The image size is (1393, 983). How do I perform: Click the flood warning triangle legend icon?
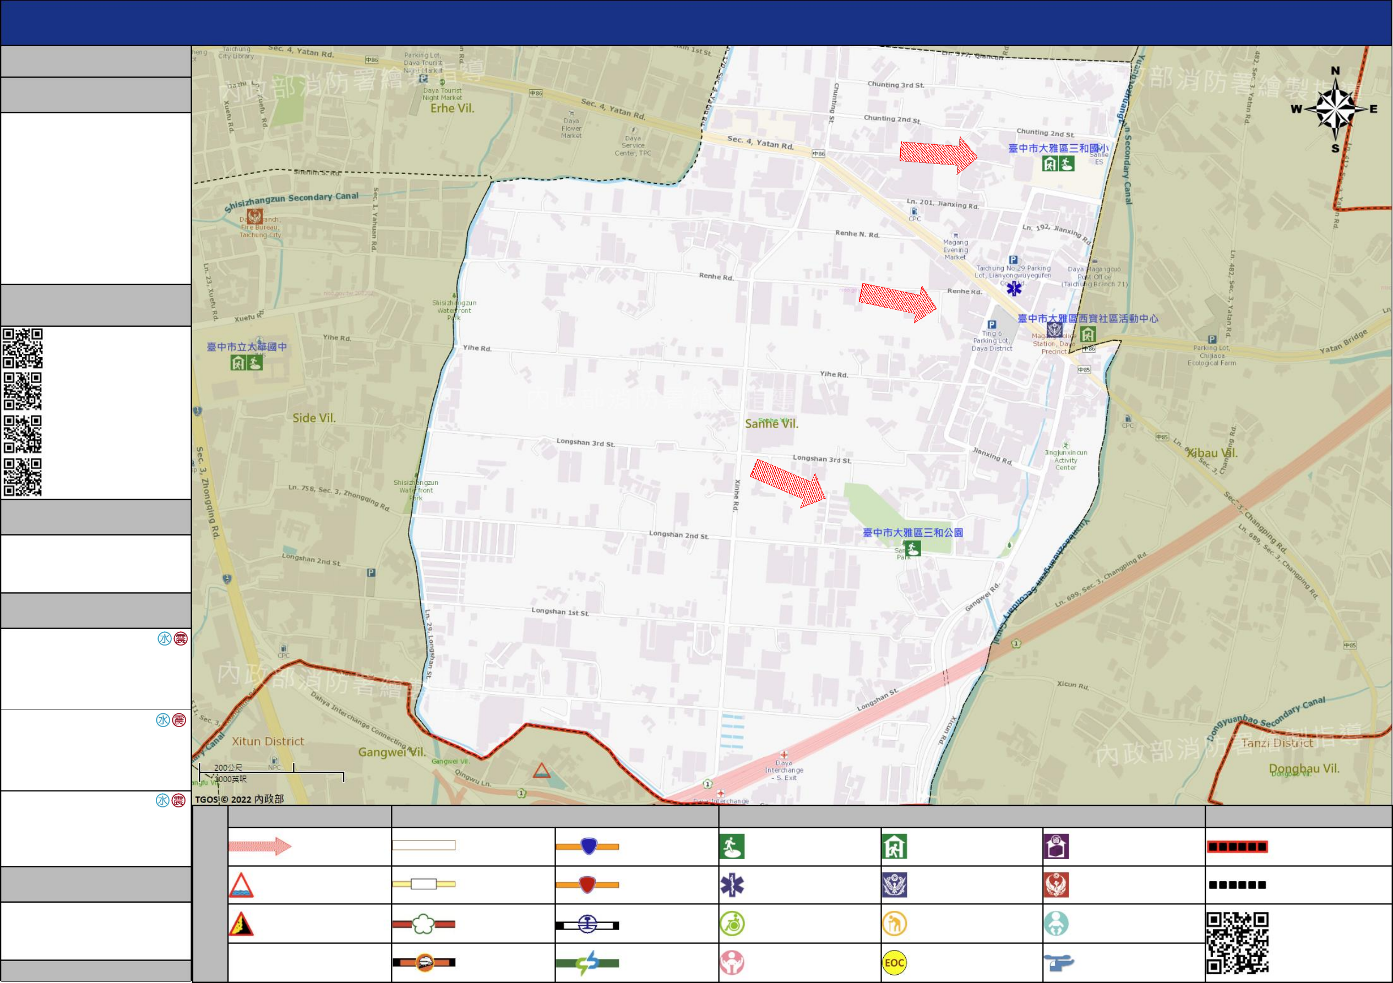coord(241,885)
